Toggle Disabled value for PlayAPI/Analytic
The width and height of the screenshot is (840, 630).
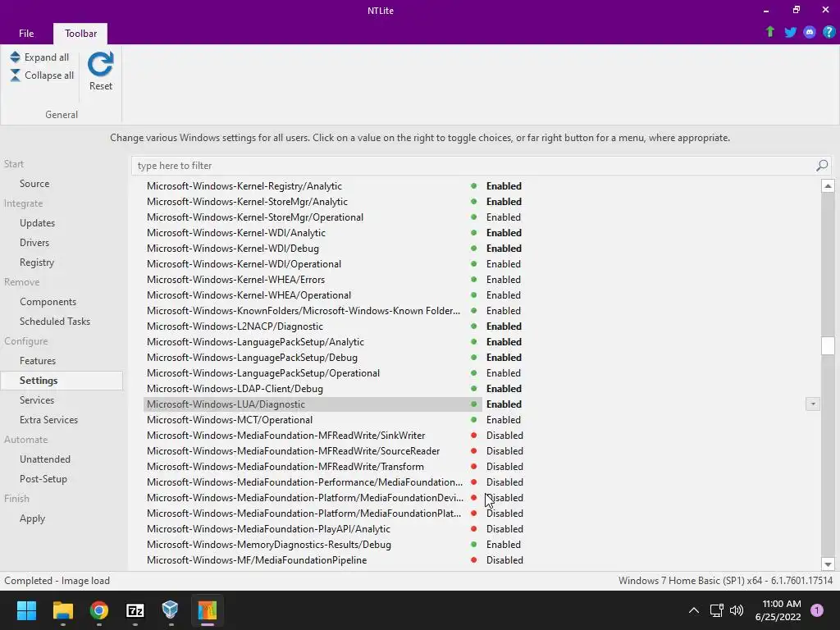pos(504,529)
